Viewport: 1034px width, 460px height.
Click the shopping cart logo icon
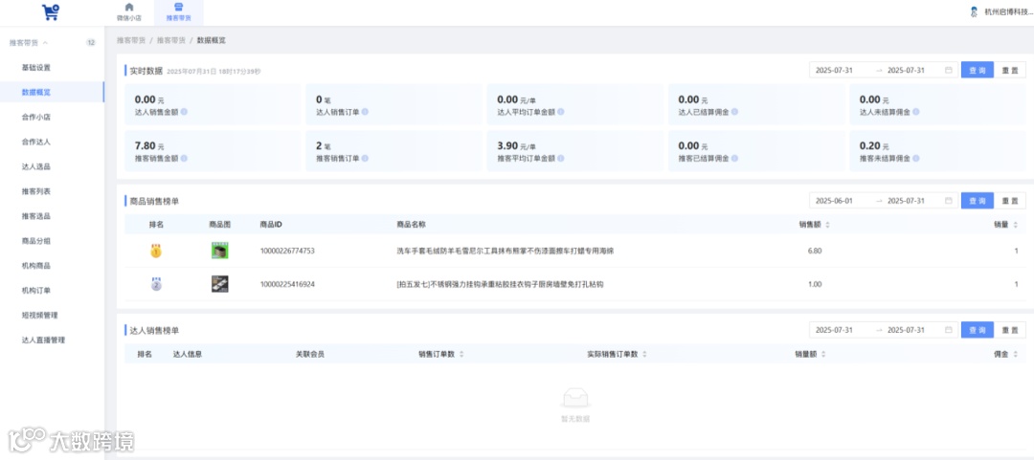click(51, 11)
